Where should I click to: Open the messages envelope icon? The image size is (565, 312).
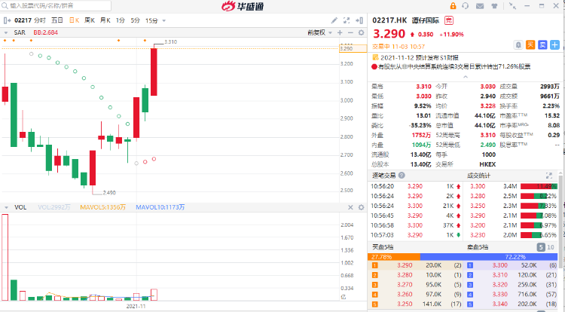(x=480, y=6)
